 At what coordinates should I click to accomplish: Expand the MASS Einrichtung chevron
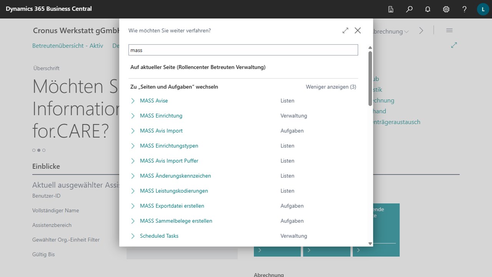(133, 116)
